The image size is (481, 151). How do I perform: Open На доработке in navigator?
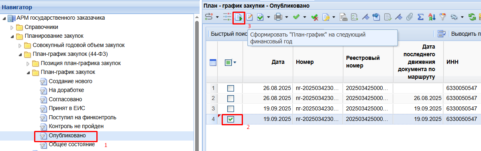click(x=66, y=90)
